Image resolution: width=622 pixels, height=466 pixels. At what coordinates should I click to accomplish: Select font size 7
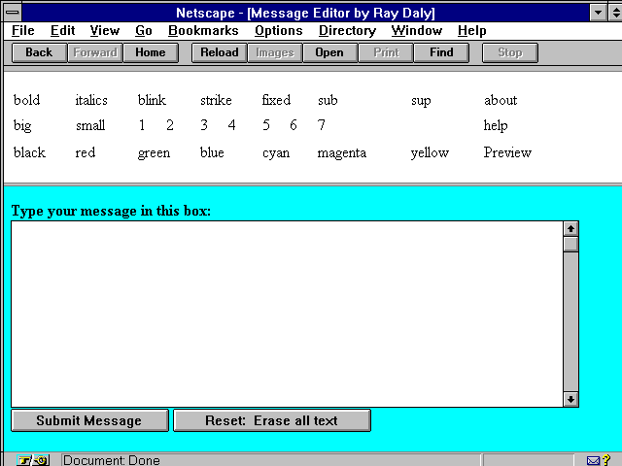[x=322, y=125]
